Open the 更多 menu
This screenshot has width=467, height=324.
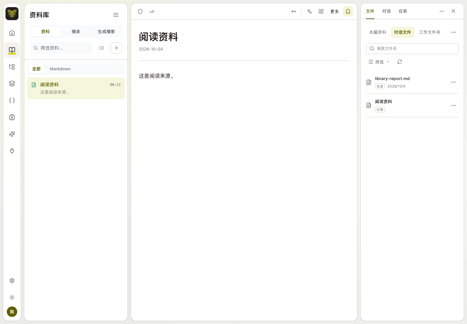click(x=334, y=11)
